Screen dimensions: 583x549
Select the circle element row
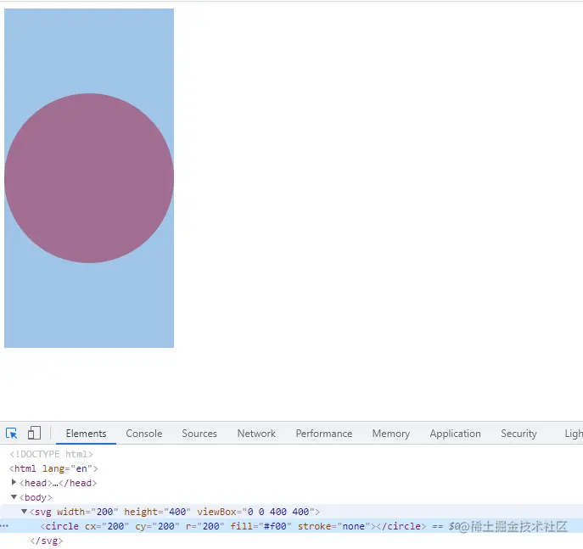[292, 526]
